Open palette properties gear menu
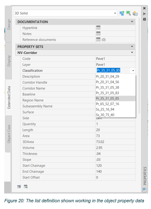Image resolution: width=151 pixels, height=209 pixels. (144, 19)
